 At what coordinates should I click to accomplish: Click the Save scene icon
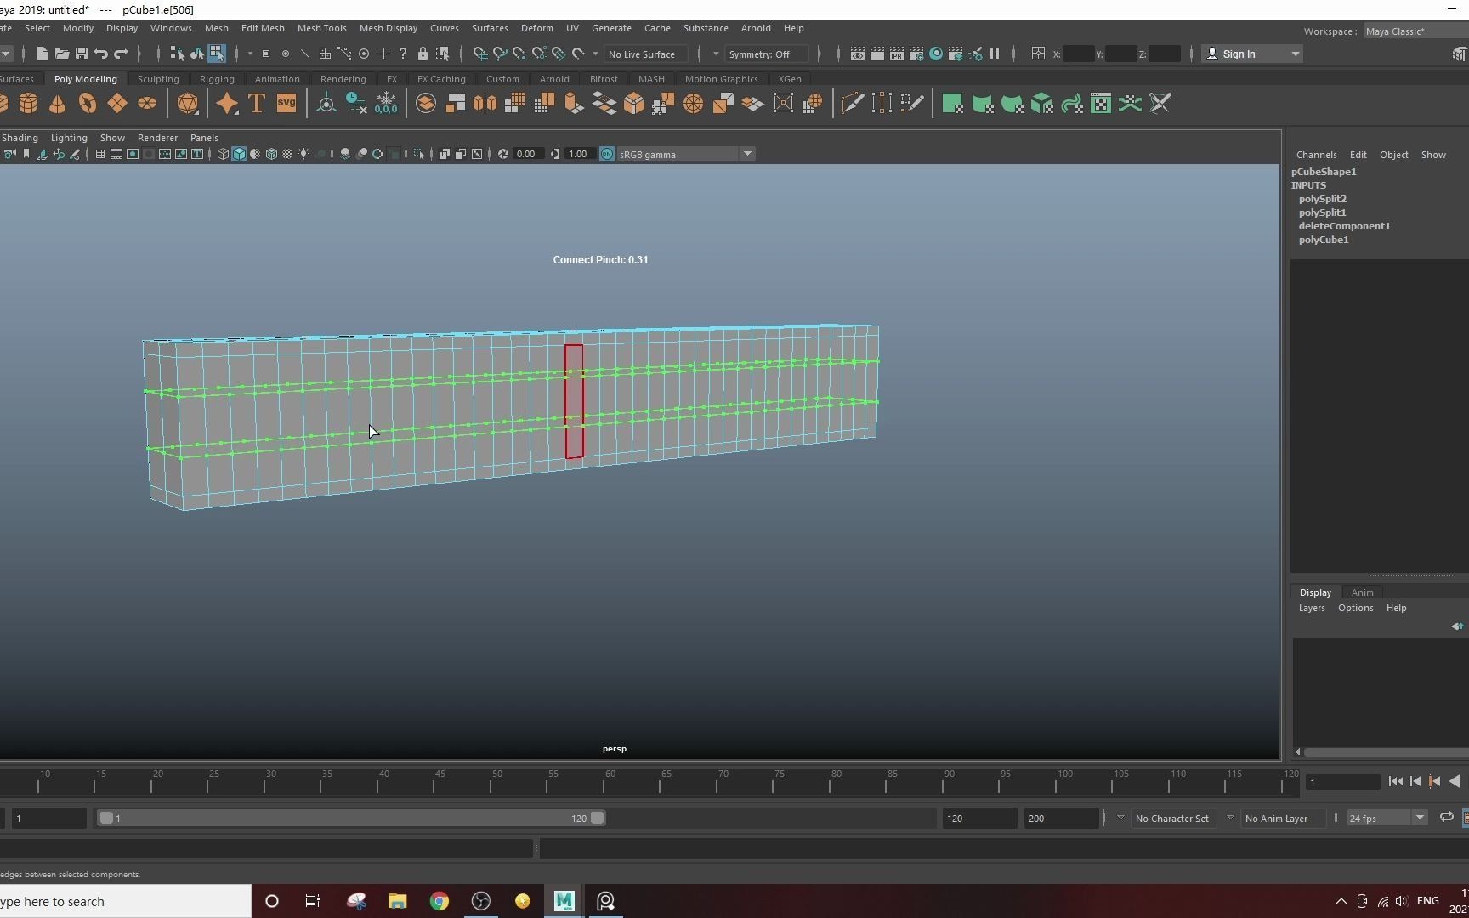(82, 54)
